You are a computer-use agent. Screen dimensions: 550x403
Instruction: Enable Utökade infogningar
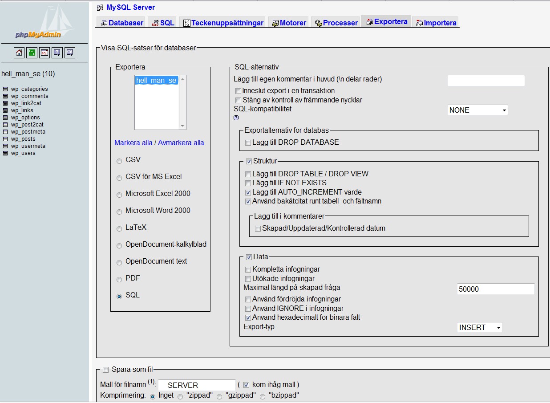(x=248, y=279)
